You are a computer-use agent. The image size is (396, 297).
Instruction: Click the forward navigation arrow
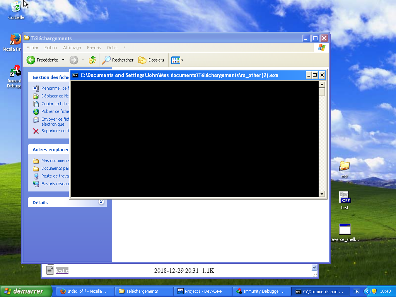click(74, 60)
